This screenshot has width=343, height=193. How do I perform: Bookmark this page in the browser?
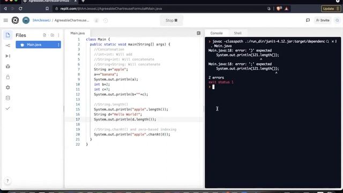(47, 9)
